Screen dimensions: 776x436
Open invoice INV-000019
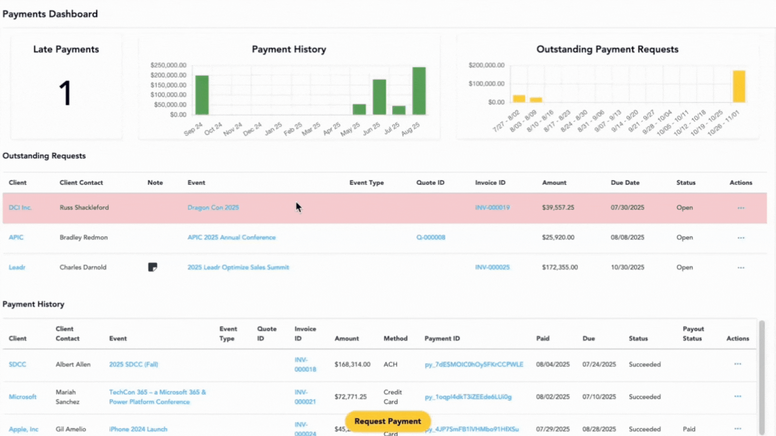tap(492, 208)
